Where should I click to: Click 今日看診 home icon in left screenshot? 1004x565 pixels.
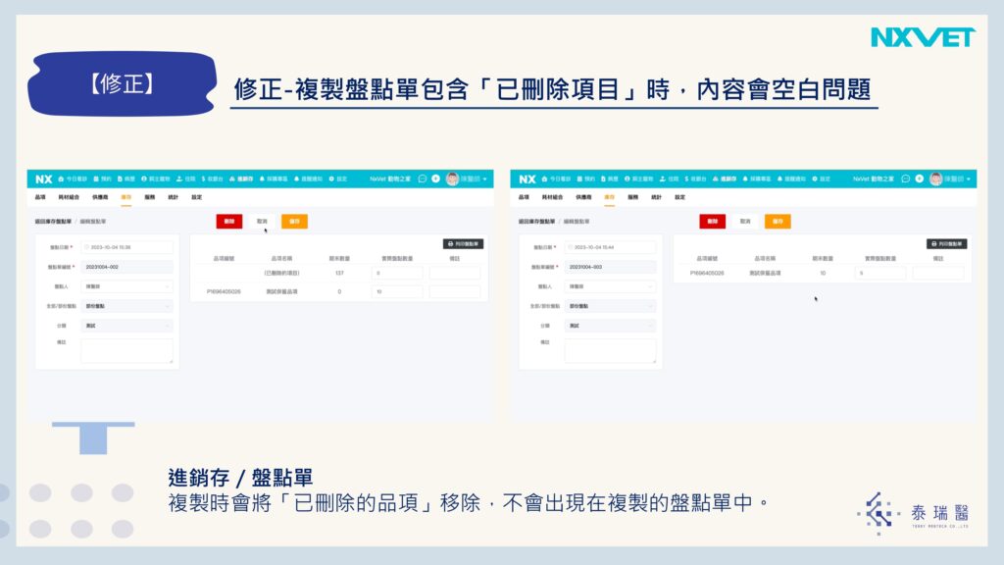[x=73, y=180]
